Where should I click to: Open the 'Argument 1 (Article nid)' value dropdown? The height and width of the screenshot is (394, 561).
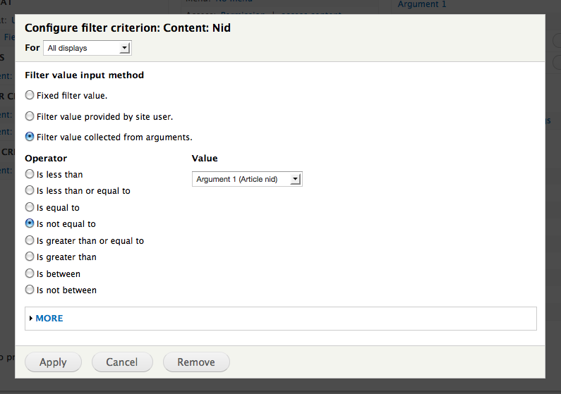tap(247, 179)
